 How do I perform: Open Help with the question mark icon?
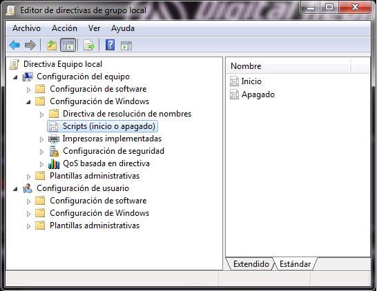[x=110, y=45]
